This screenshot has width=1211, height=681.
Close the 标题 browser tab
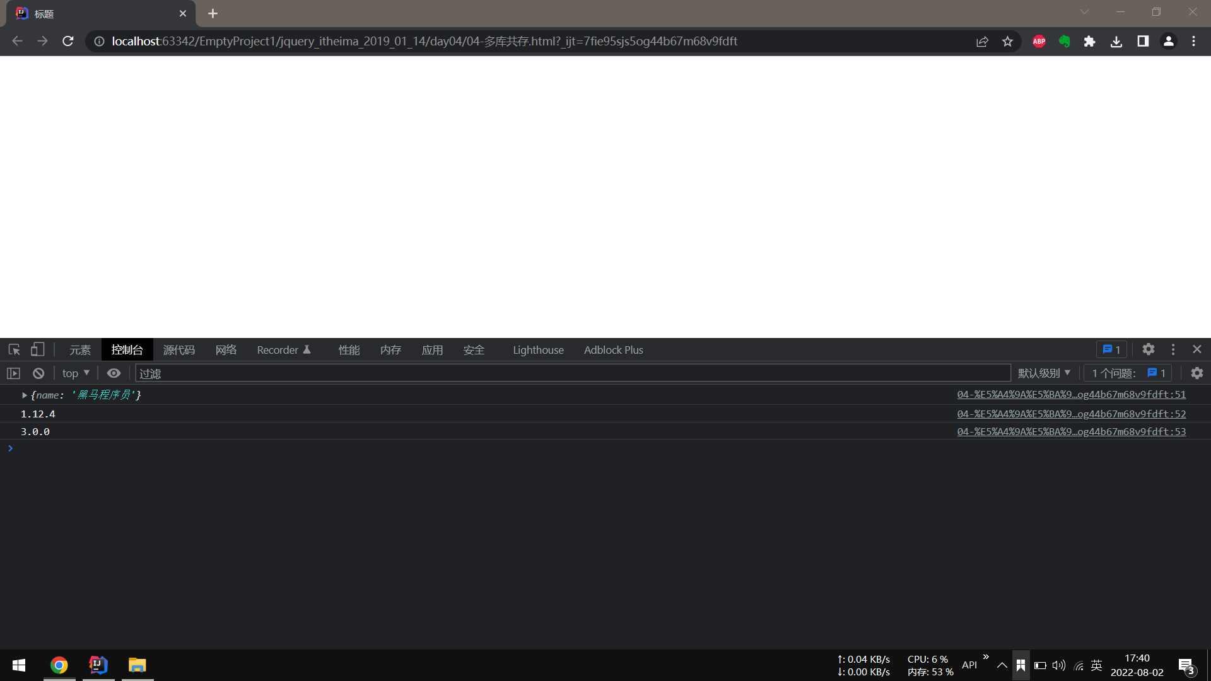pos(183,13)
